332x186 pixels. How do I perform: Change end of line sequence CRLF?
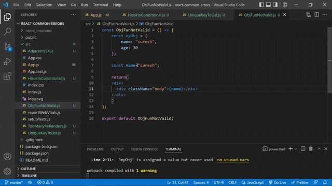click(x=232, y=182)
